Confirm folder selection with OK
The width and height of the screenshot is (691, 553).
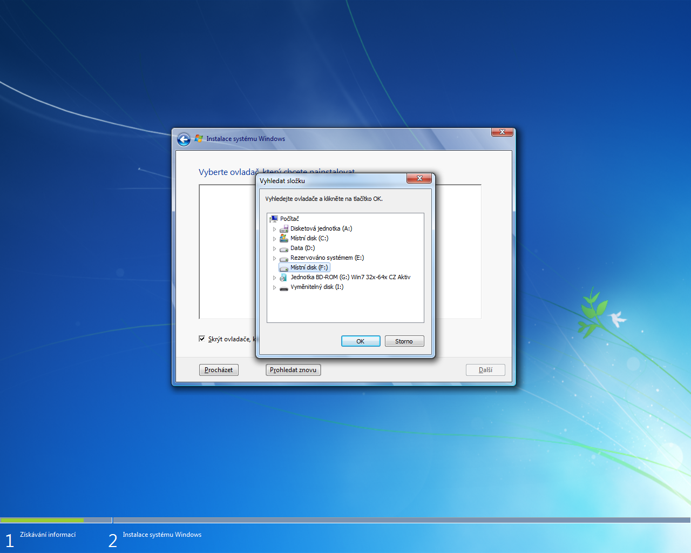pos(361,341)
